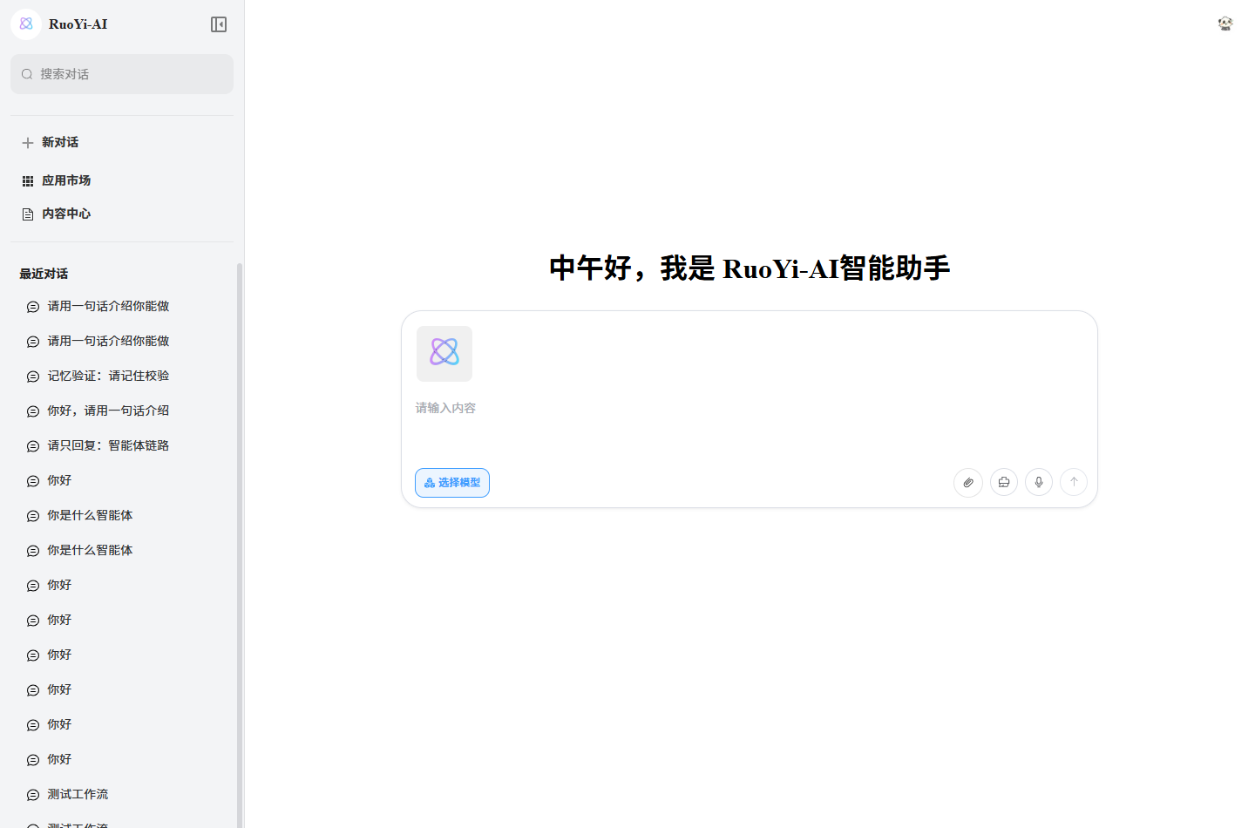Open 应用市场 in the sidebar
1255x828 pixels.
click(x=122, y=180)
